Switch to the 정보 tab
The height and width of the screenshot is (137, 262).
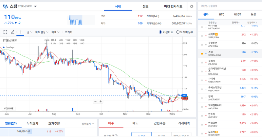point(145,6)
